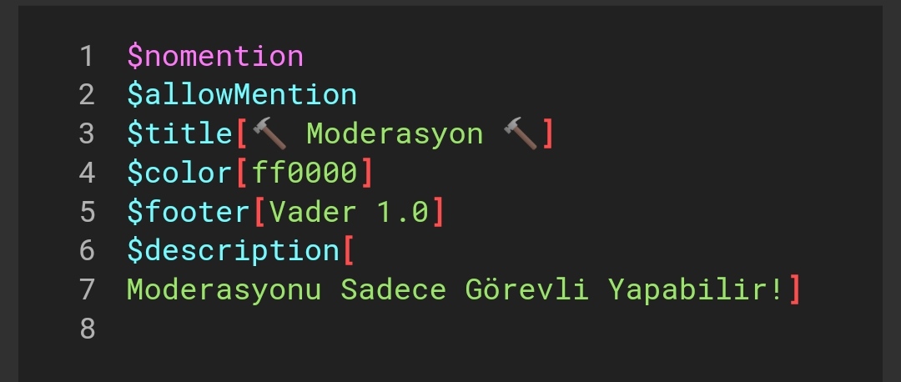This screenshot has width=901, height=382.
Task: Click line number 7 in gutter
Action: tap(87, 289)
